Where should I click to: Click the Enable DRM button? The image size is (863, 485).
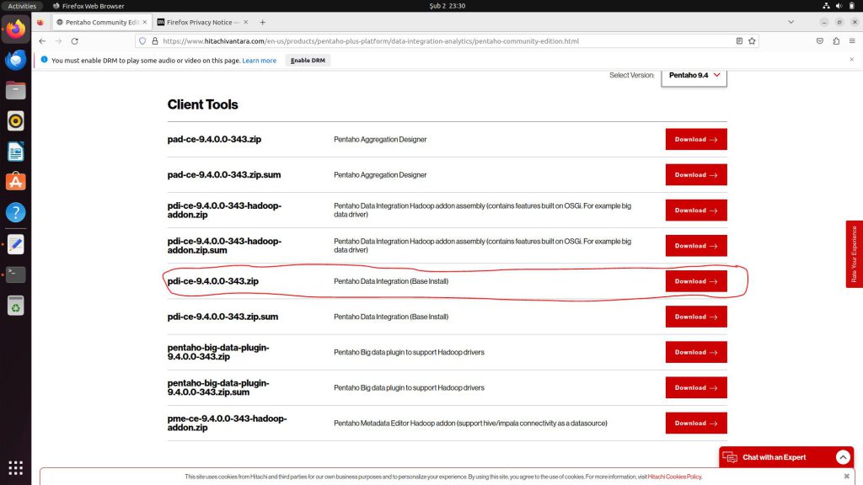308,61
